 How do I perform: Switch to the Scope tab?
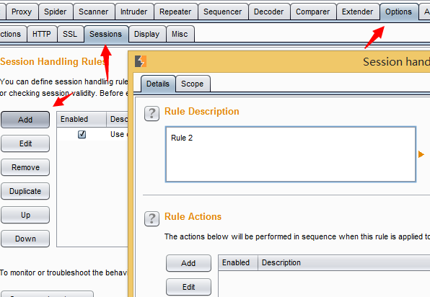(193, 84)
